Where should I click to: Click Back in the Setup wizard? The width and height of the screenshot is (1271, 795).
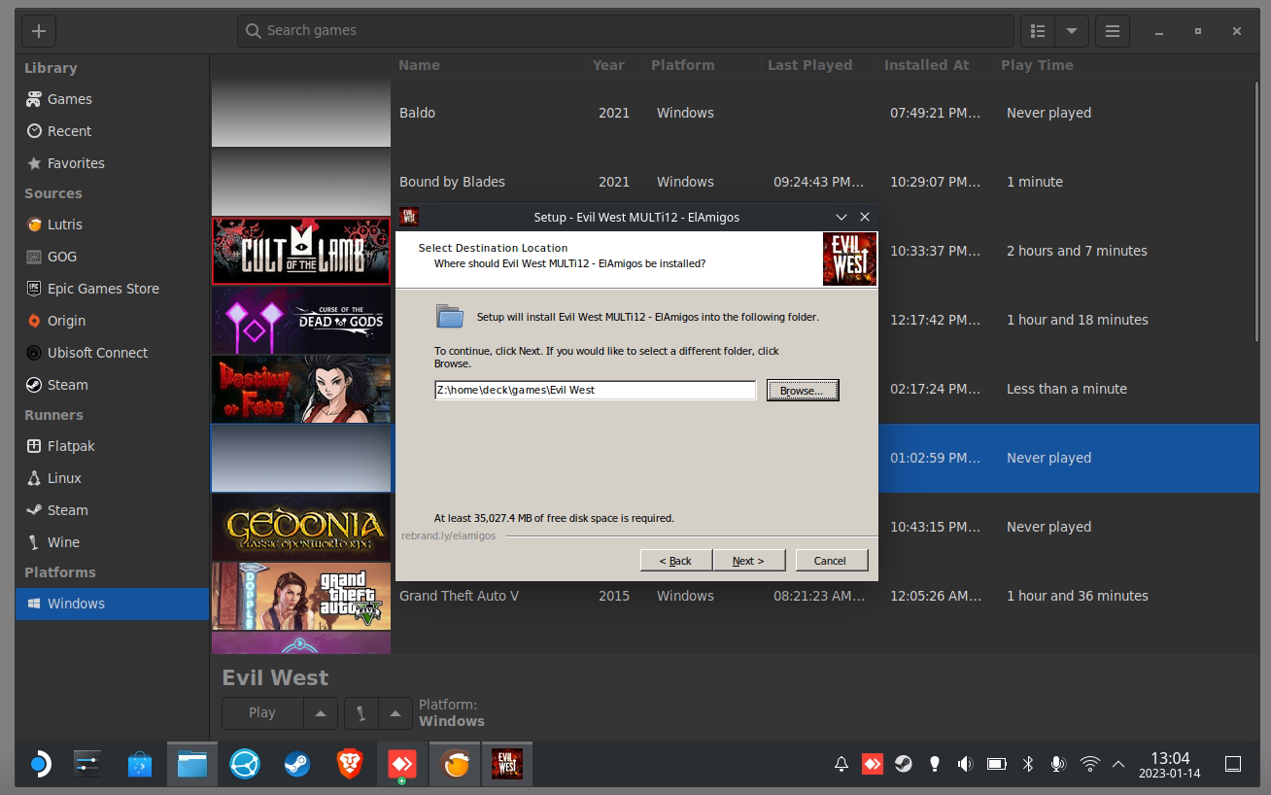pos(675,561)
